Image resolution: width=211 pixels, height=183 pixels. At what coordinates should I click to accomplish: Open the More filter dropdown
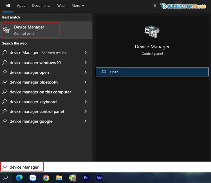pyautogui.click(x=78, y=6)
